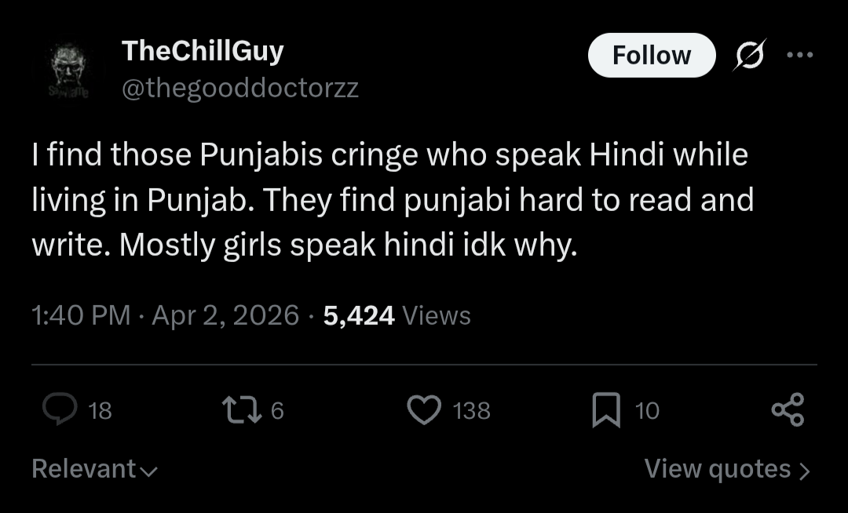This screenshot has width=848, height=513.
Task: Open the 5,424 Views analytics
Action: point(397,316)
